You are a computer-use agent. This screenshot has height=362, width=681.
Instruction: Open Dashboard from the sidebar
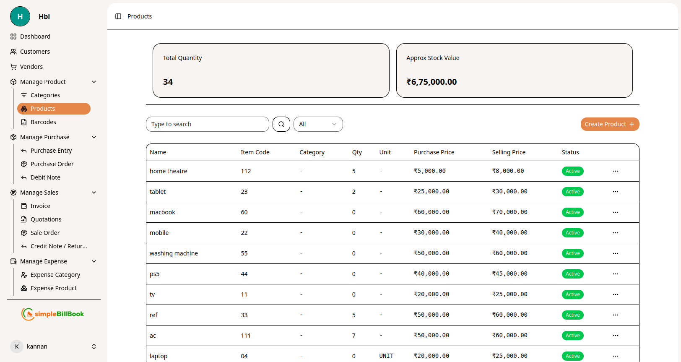35,36
